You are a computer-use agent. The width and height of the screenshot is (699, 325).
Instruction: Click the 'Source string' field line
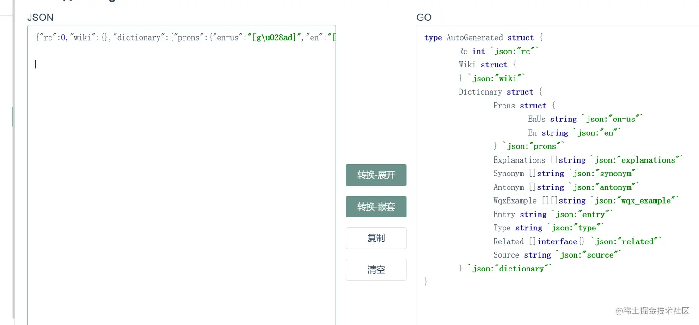click(558, 255)
